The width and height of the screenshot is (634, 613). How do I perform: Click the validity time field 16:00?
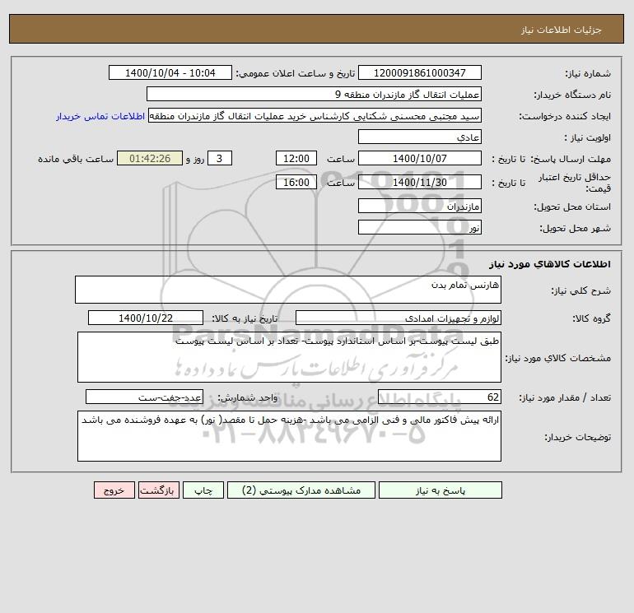click(296, 182)
